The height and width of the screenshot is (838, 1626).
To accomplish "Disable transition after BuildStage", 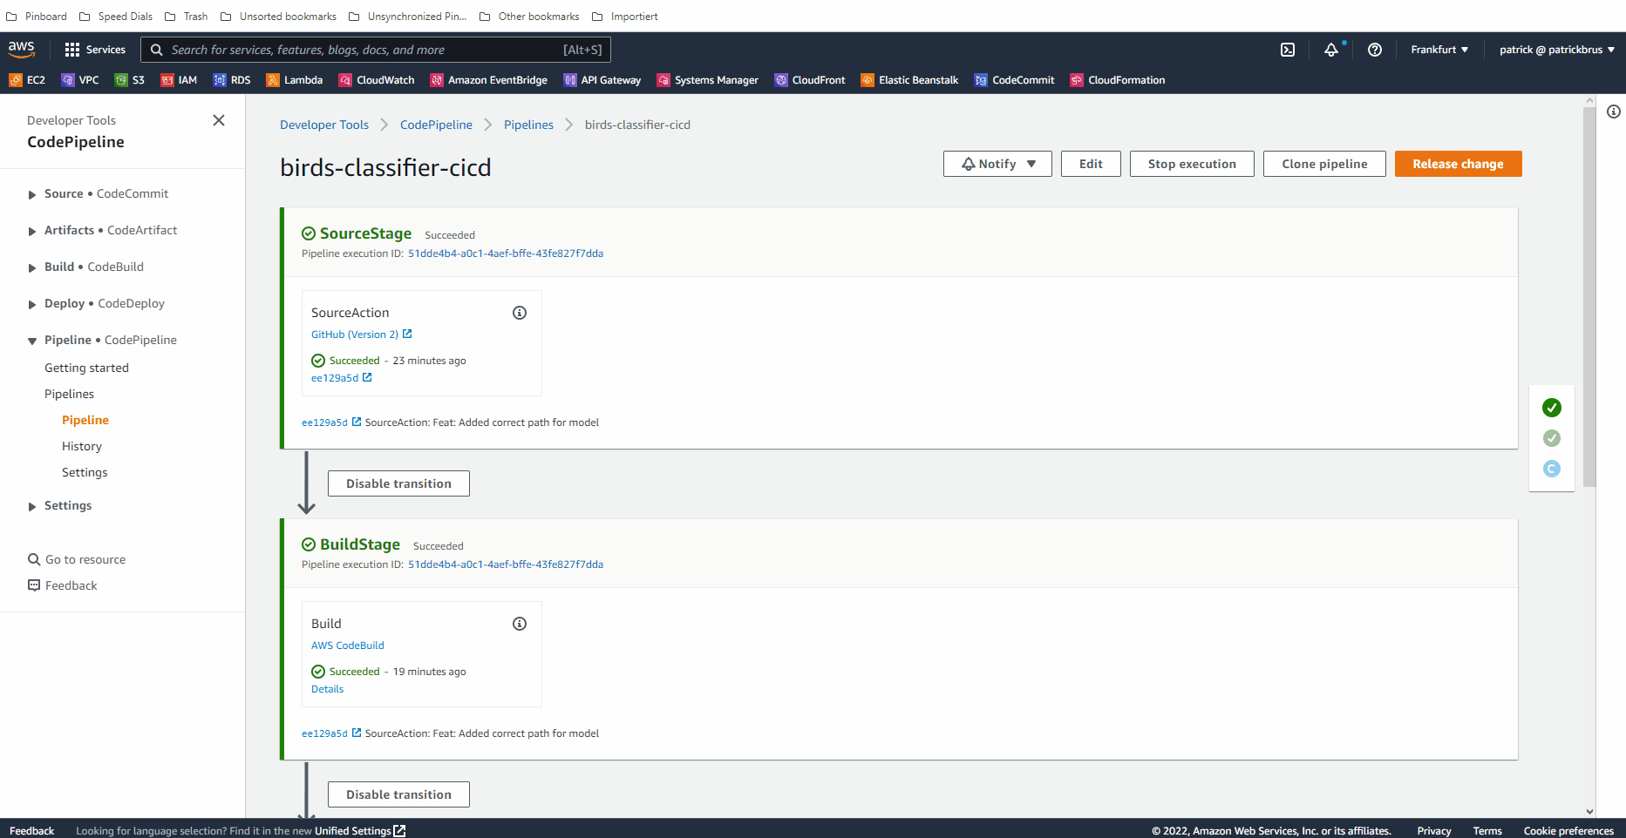I will point(398,794).
